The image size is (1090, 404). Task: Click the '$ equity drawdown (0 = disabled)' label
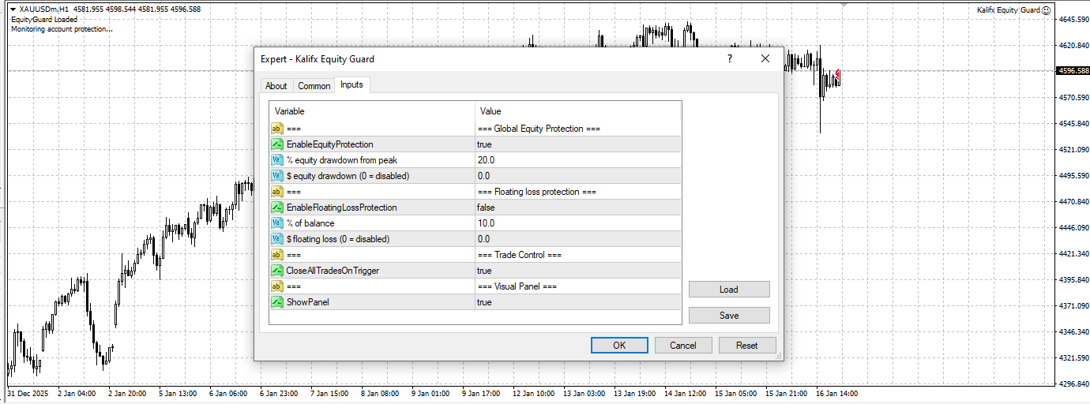click(x=348, y=176)
